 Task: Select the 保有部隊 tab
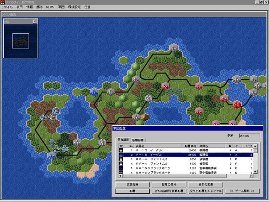pos(123,140)
